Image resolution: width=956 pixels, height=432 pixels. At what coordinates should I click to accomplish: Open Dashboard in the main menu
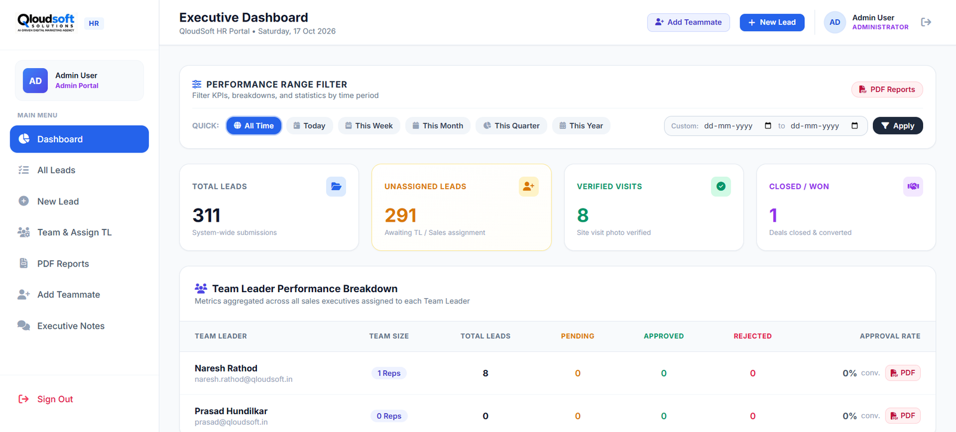(x=79, y=139)
